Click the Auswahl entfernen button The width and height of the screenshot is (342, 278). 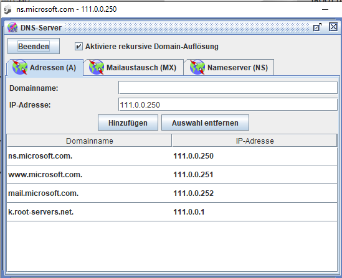coord(205,123)
